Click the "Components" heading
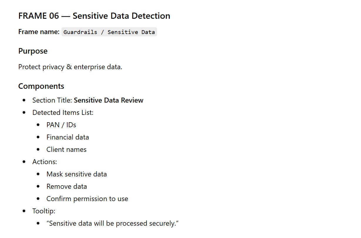Image resolution: width=361 pixels, height=238 pixels. [x=41, y=86]
